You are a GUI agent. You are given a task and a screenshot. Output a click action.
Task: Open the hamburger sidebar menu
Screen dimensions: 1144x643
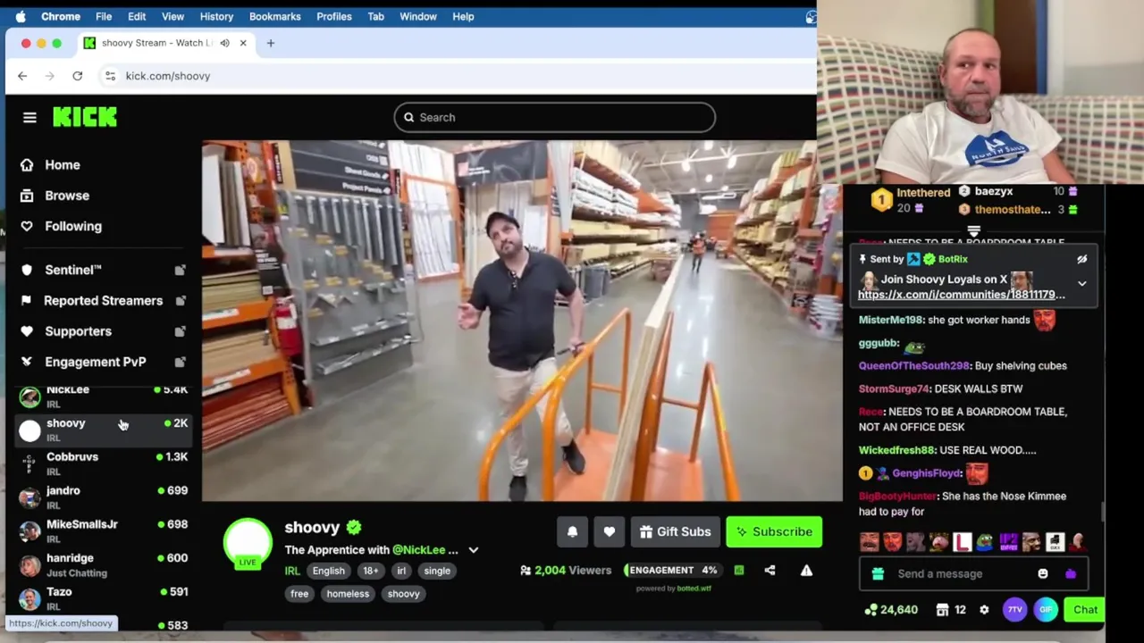29,117
